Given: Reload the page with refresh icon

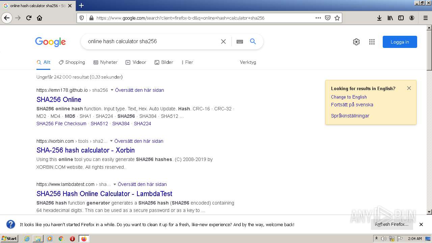Looking at the screenshot, I should [x=29, y=18].
